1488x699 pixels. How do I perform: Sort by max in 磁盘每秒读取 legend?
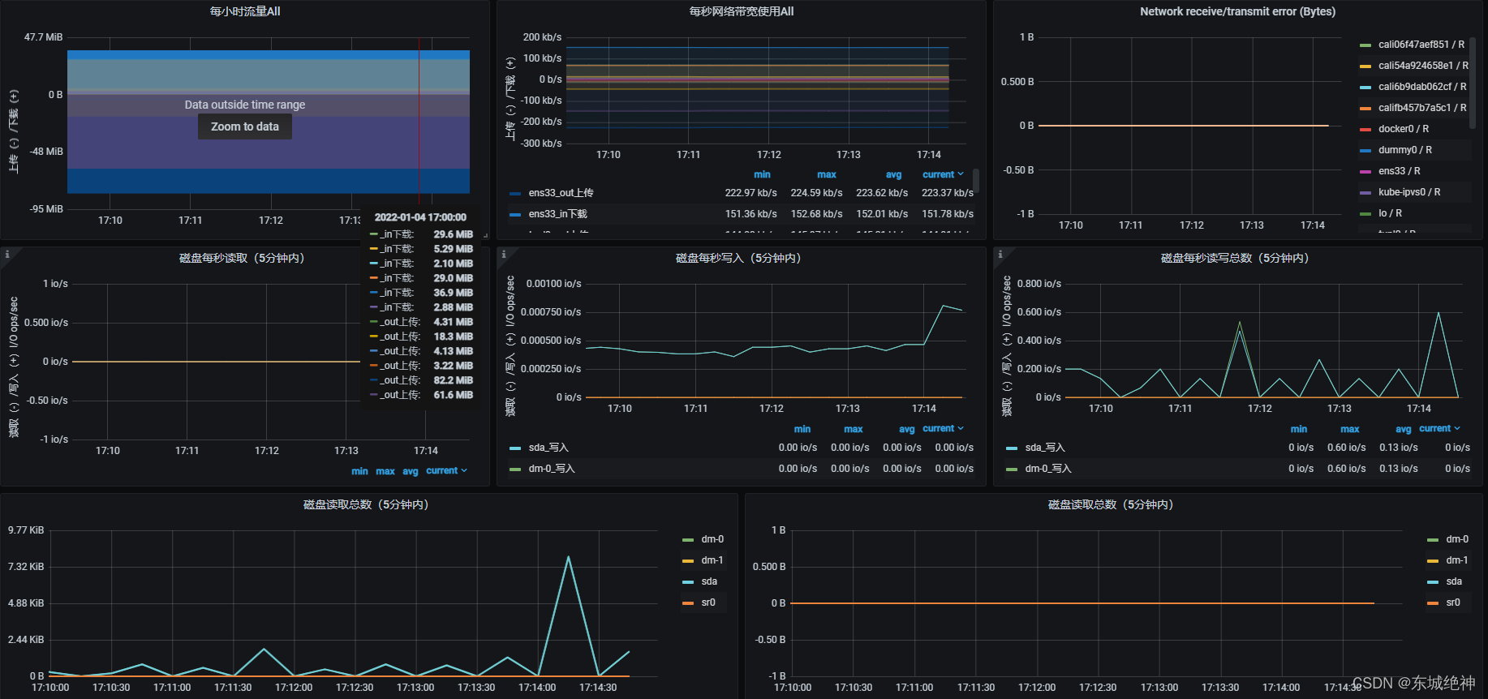(x=385, y=471)
